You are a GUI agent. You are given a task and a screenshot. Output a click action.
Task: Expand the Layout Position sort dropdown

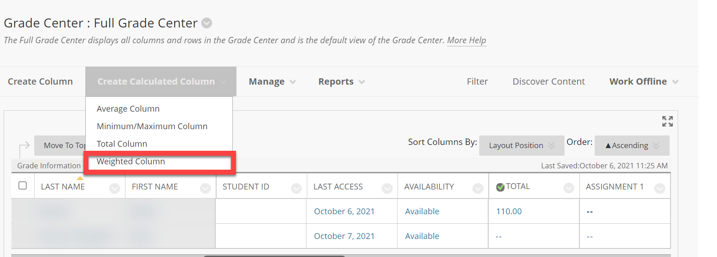[522, 145]
